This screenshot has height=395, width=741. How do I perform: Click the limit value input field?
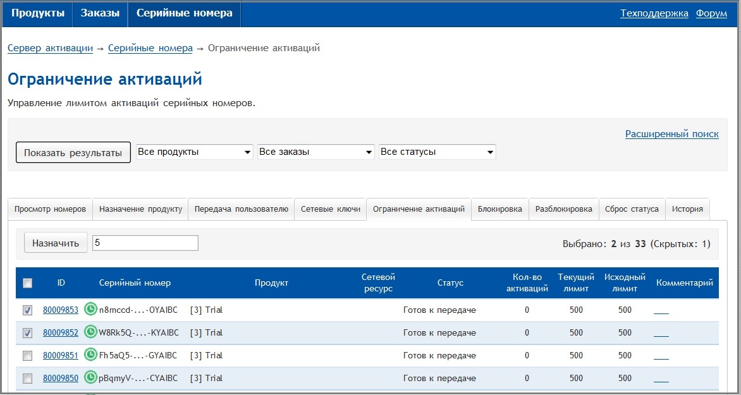[x=145, y=243]
